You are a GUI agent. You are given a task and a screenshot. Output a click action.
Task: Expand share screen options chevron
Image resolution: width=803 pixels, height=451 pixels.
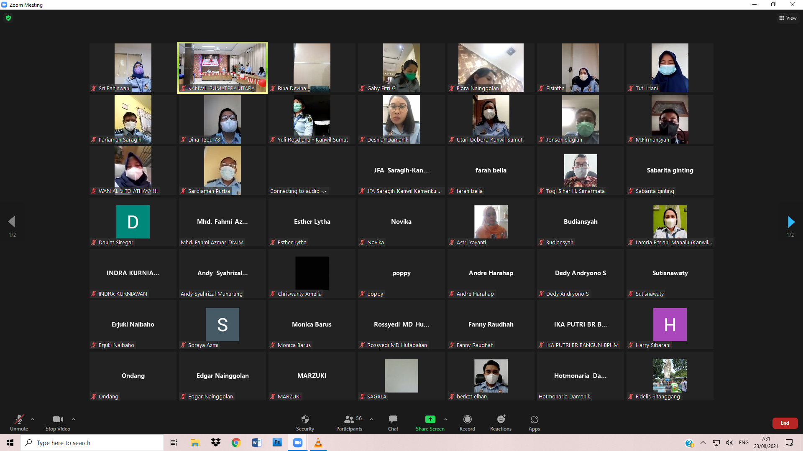pyautogui.click(x=446, y=419)
